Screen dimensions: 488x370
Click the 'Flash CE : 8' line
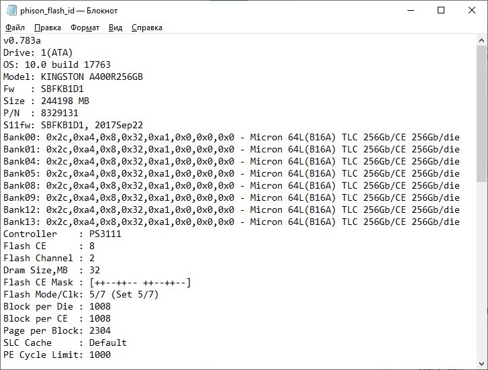49,246
